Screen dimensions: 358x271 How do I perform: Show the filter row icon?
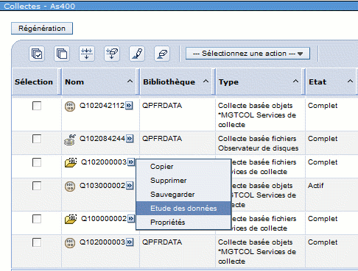pyautogui.click(x=87, y=54)
